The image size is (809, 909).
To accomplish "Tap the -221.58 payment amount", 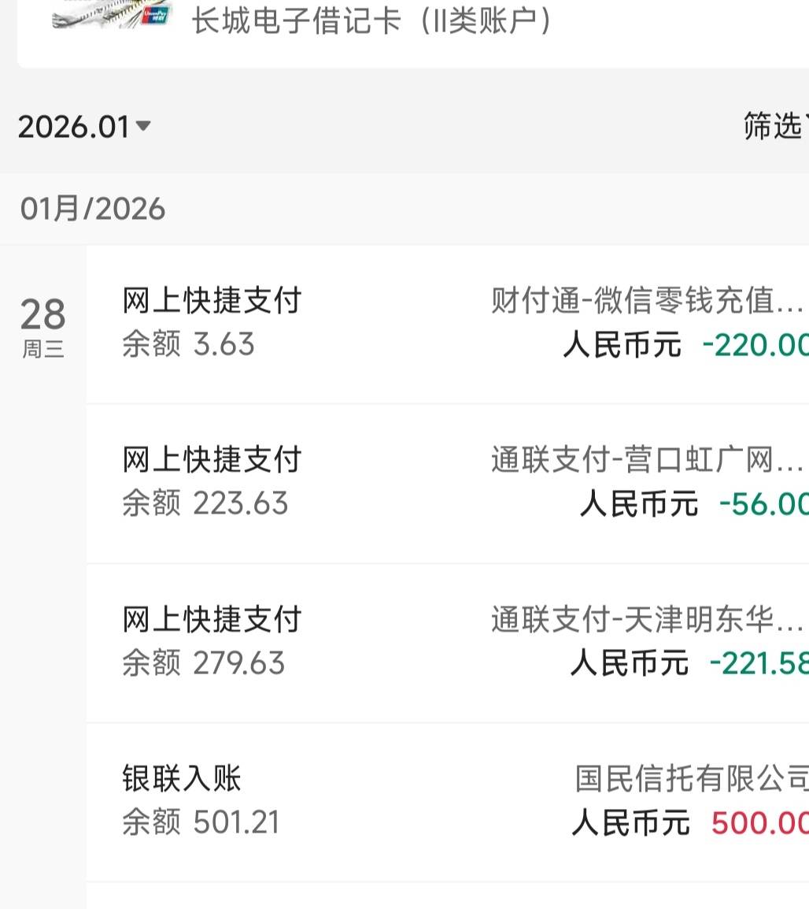I will tap(759, 663).
